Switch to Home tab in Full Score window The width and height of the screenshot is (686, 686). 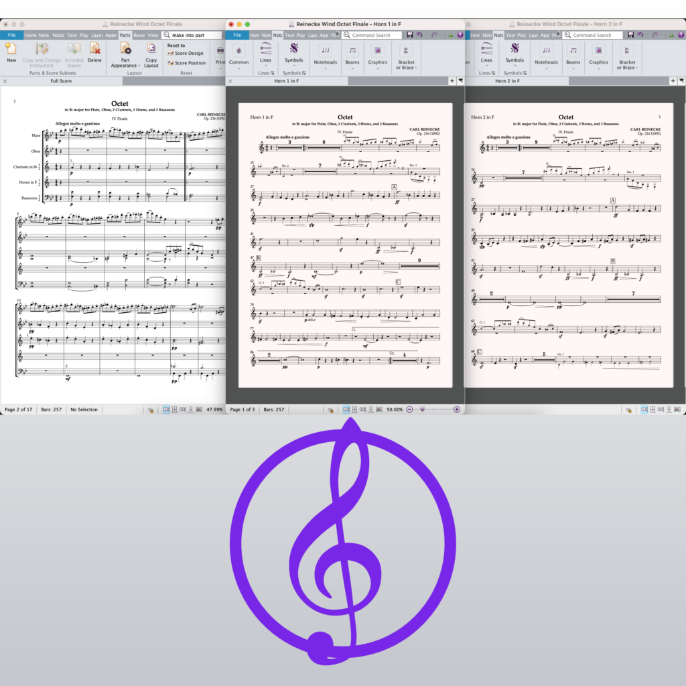(x=31, y=35)
